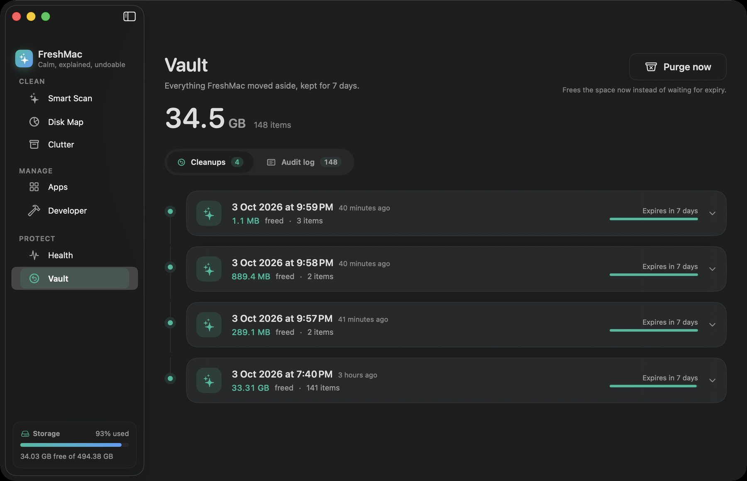Click the '33.31 GB' freed value

tap(250, 388)
